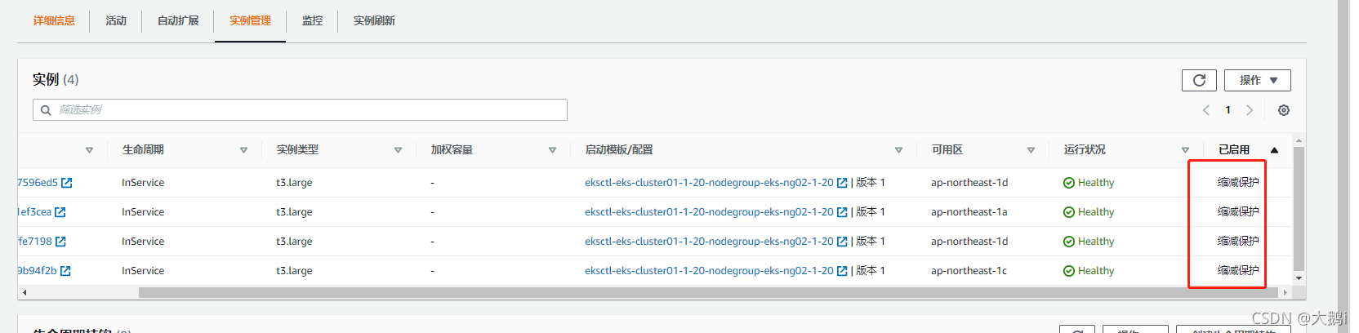Click the refresh instances icon button
Screen dimensions: 1359x333
click(x=1199, y=80)
